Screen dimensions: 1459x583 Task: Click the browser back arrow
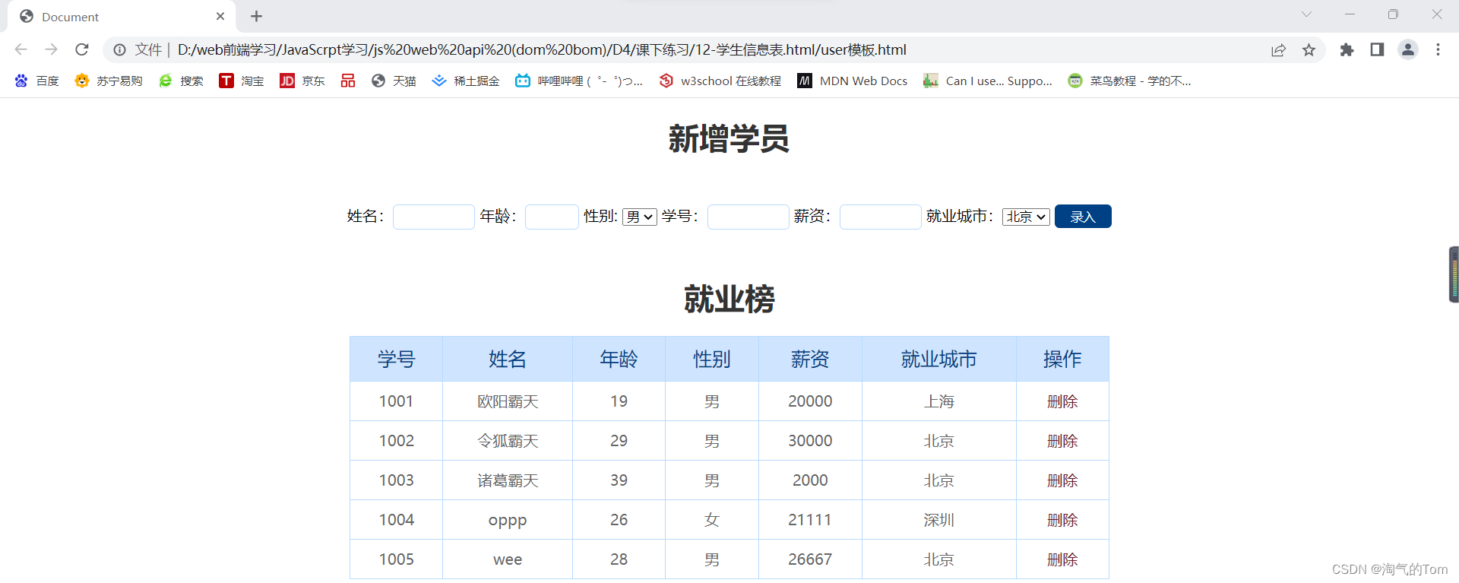(x=21, y=49)
